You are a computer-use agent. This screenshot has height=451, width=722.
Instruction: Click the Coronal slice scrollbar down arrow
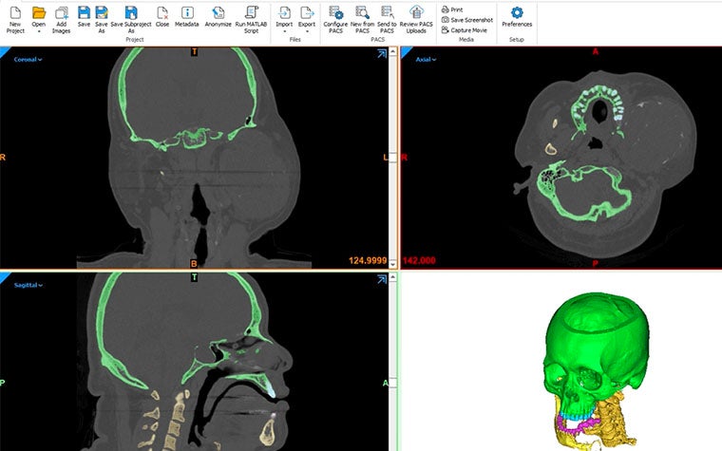coord(392,264)
